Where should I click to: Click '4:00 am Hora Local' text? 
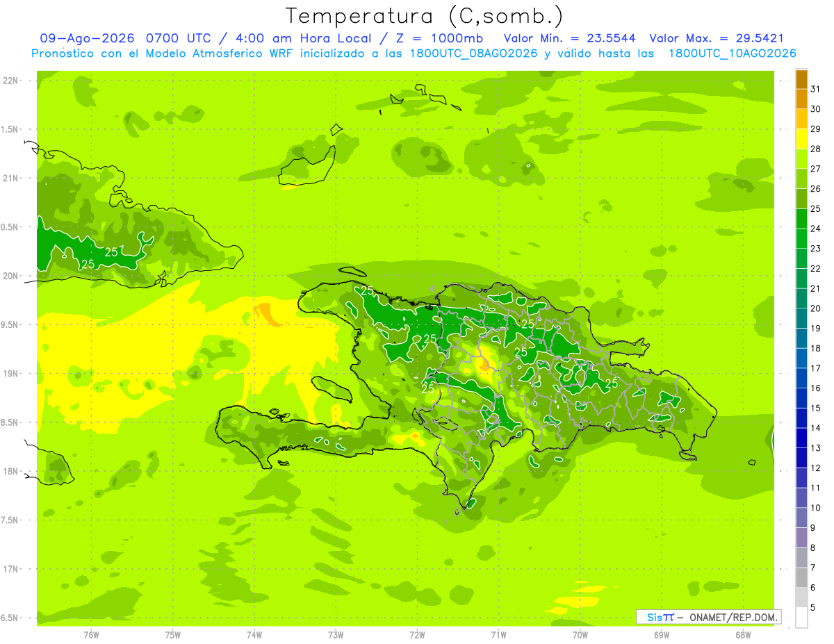pos(301,38)
